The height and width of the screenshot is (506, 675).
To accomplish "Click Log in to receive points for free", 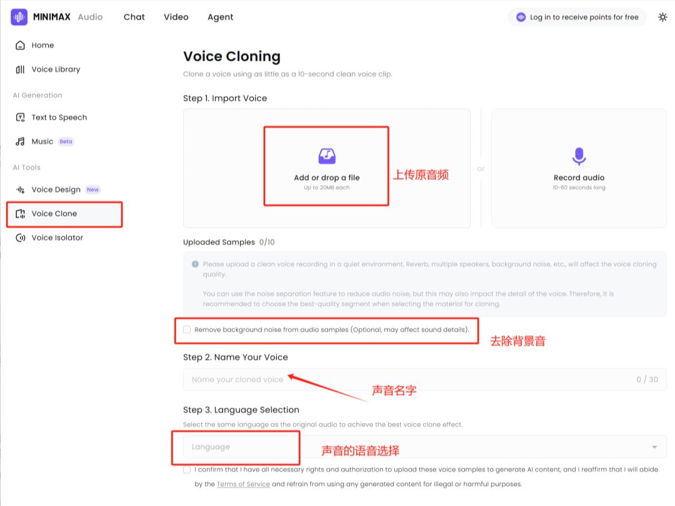I will [x=576, y=17].
